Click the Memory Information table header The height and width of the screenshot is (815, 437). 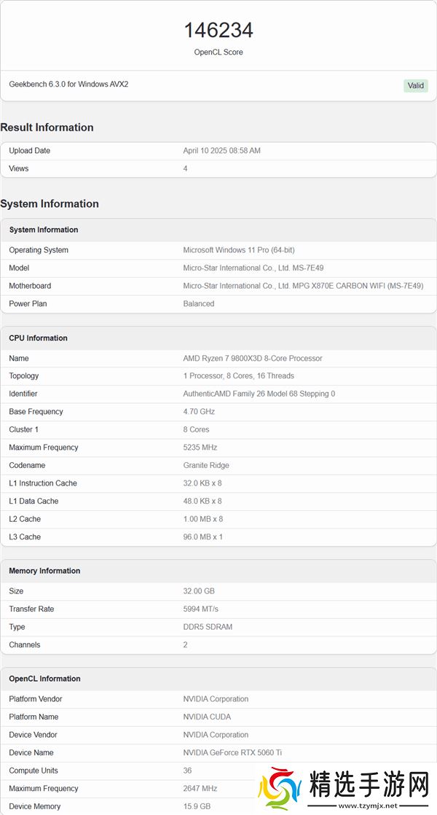point(44,571)
